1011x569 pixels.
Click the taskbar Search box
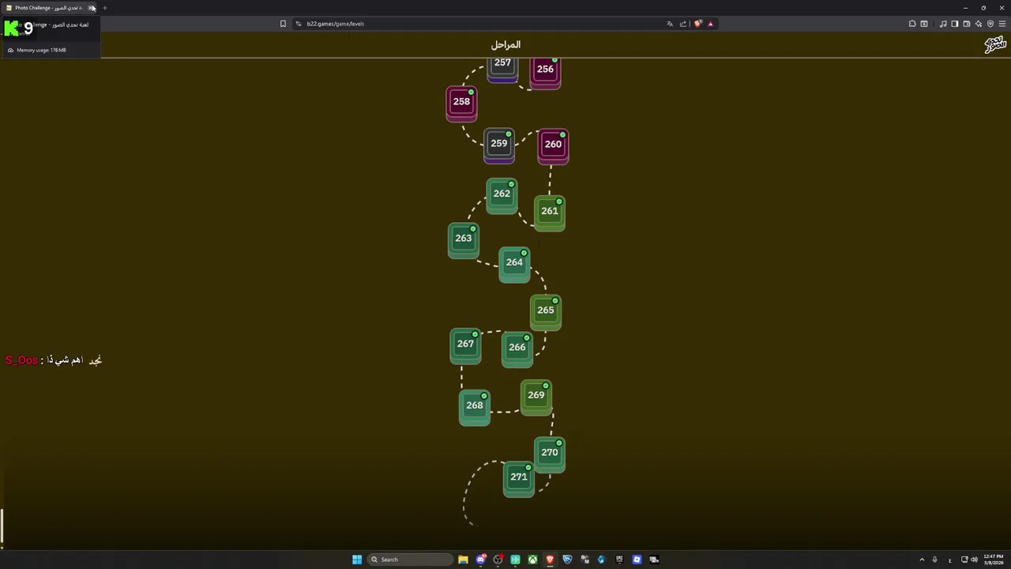pos(410,560)
